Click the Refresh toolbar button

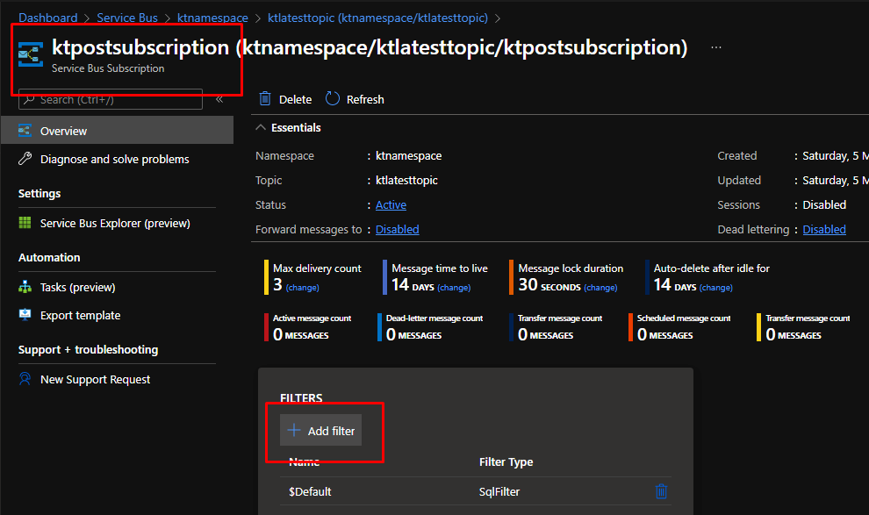click(x=355, y=99)
